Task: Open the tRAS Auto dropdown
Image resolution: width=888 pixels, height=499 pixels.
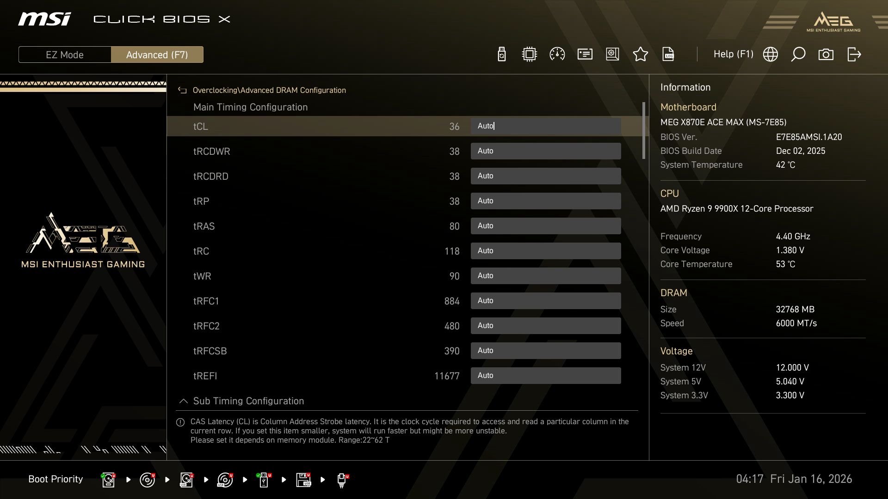Action: click(546, 225)
